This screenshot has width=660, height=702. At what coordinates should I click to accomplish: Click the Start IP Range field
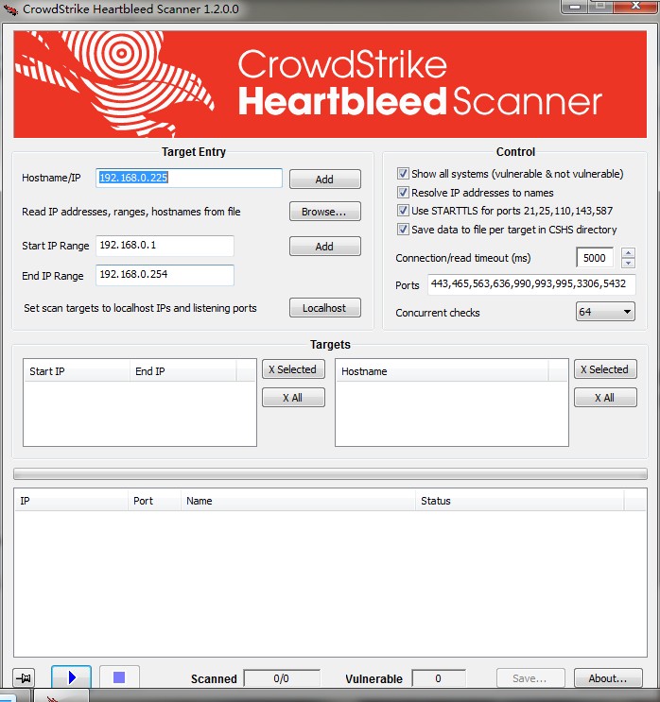(165, 246)
